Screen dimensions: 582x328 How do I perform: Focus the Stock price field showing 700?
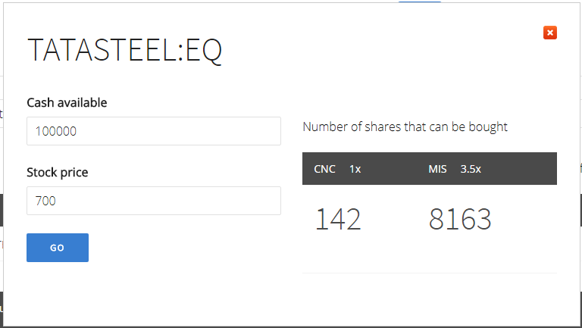tap(154, 201)
